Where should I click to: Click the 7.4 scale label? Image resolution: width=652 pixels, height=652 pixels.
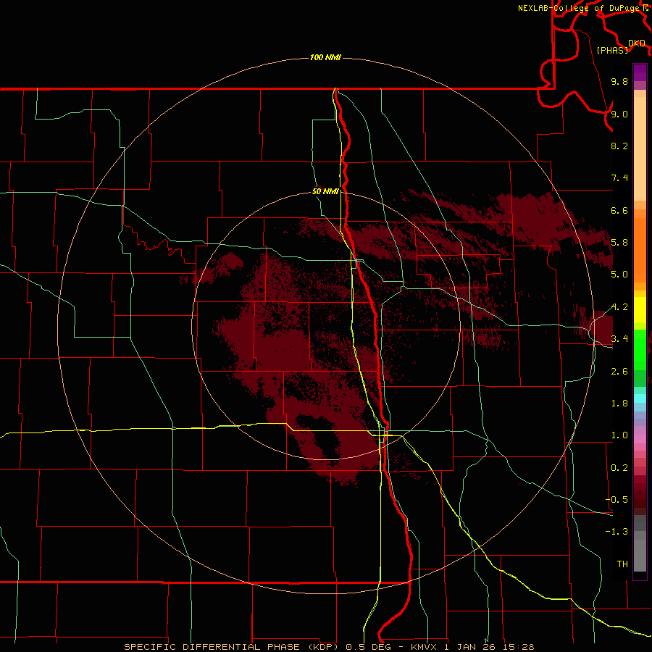tap(619, 178)
